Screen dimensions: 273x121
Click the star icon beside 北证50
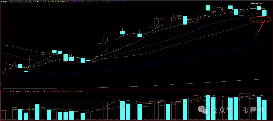(2, 2)
